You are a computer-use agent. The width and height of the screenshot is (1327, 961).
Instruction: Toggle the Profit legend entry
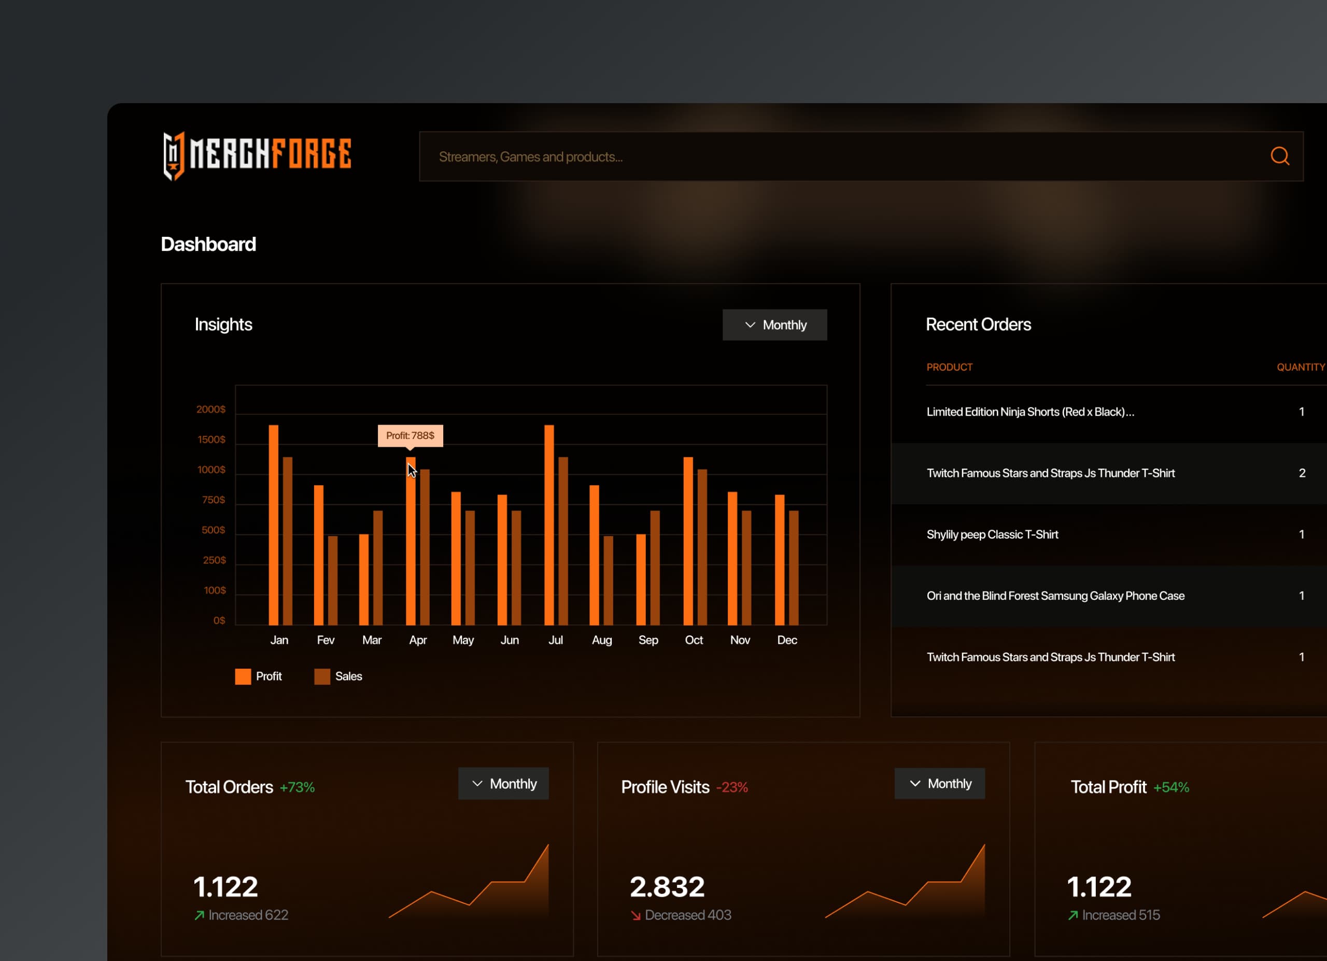tap(260, 676)
